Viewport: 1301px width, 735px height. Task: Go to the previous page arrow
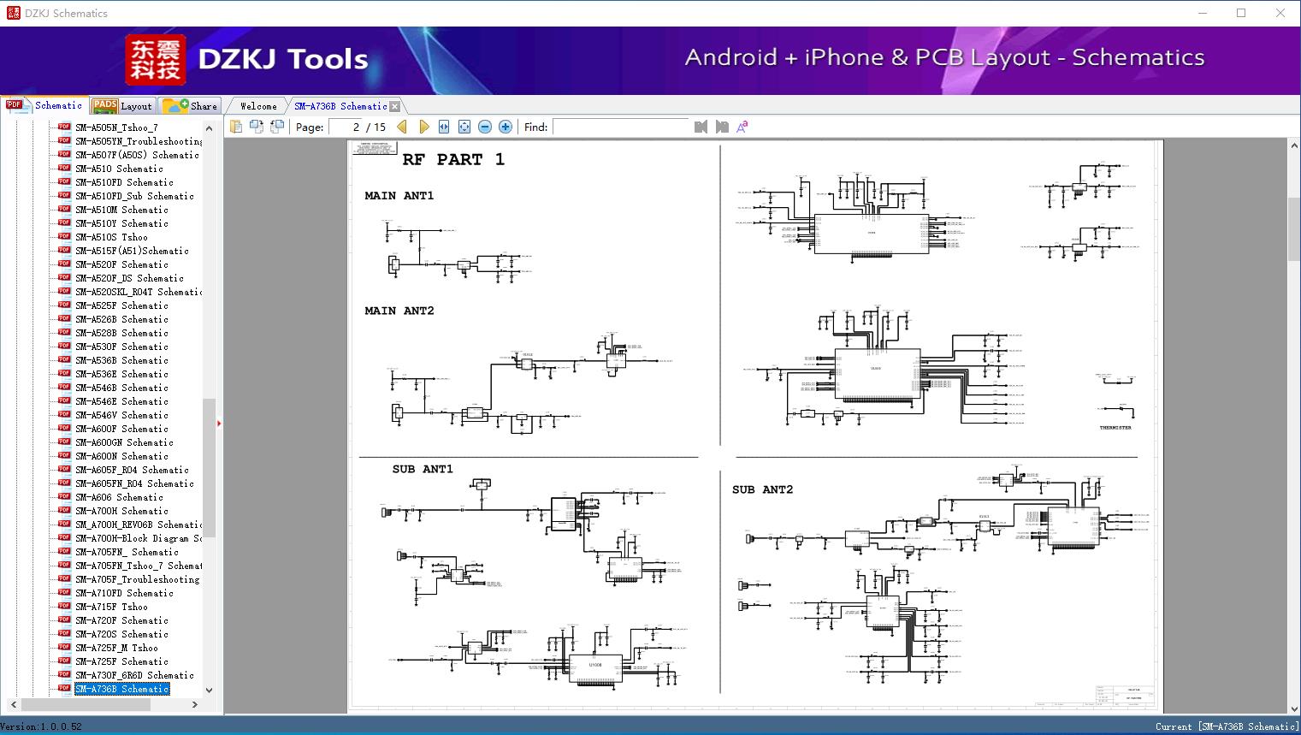(x=402, y=127)
